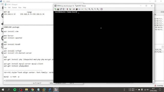Click 'DOWNLOAD package' heading in Notepad
The width and height of the screenshot is (164, 92).
12,27
